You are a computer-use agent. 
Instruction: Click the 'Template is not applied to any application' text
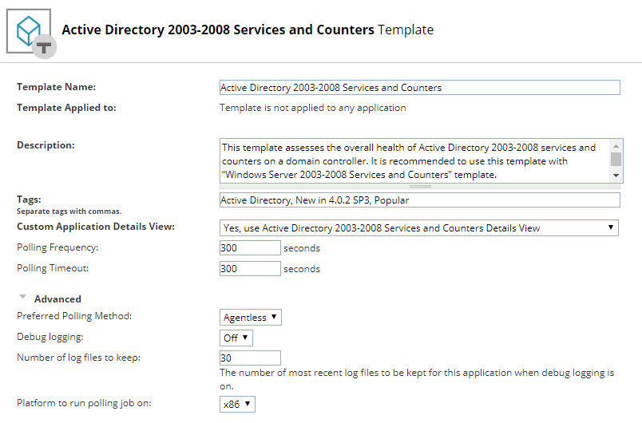pyautogui.click(x=313, y=108)
